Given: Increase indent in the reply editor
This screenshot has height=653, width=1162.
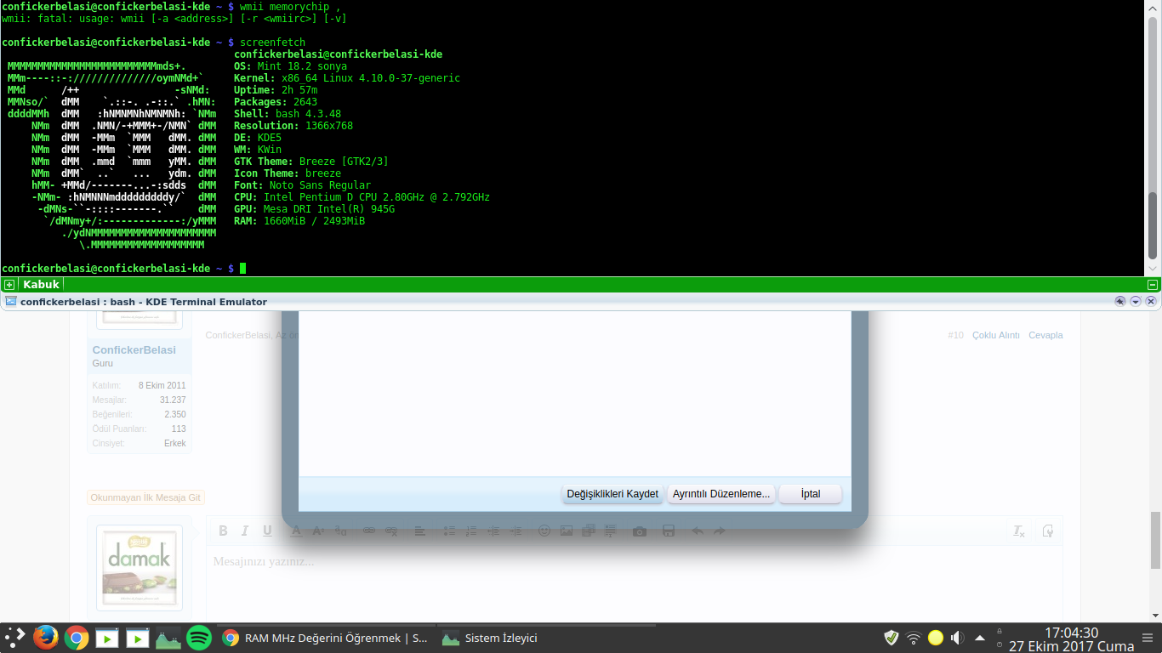Looking at the screenshot, I should [515, 531].
